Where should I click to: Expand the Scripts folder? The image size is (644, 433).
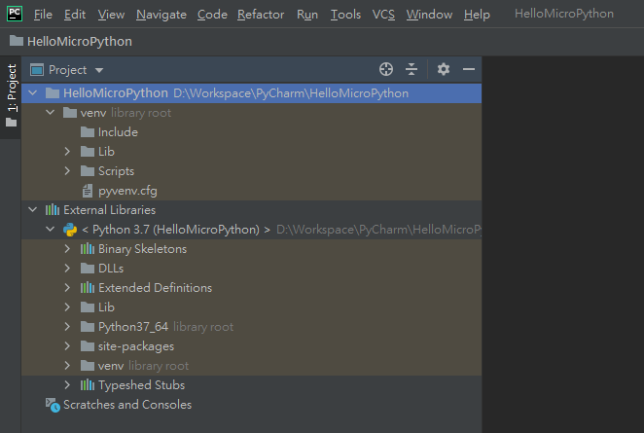coord(67,171)
